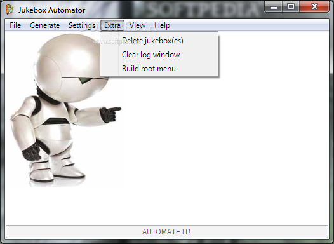
Task: Click the Jukebox Automator title bar icon
Action: tap(10, 10)
